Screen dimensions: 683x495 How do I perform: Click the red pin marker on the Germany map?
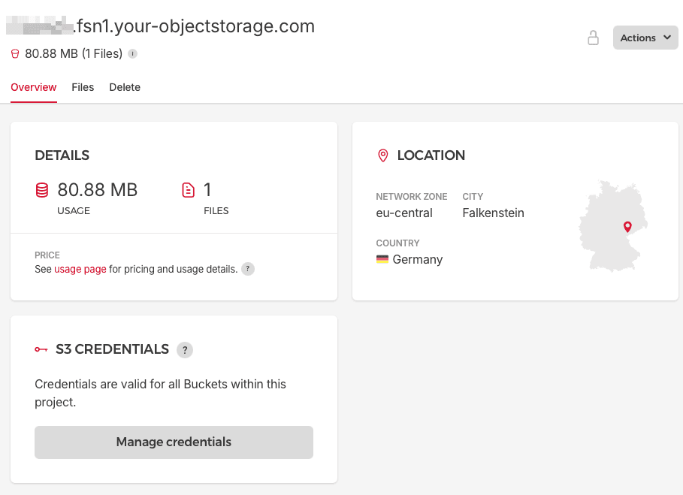coord(628,226)
